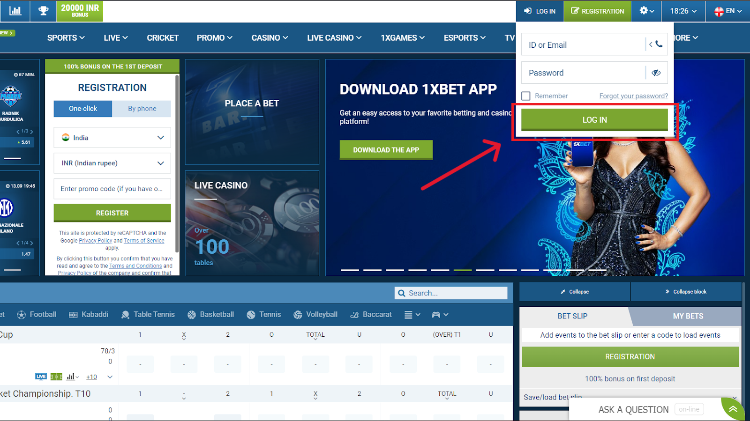Image resolution: width=750 pixels, height=421 pixels.
Task: Click the Football sport icon
Action: (22, 315)
